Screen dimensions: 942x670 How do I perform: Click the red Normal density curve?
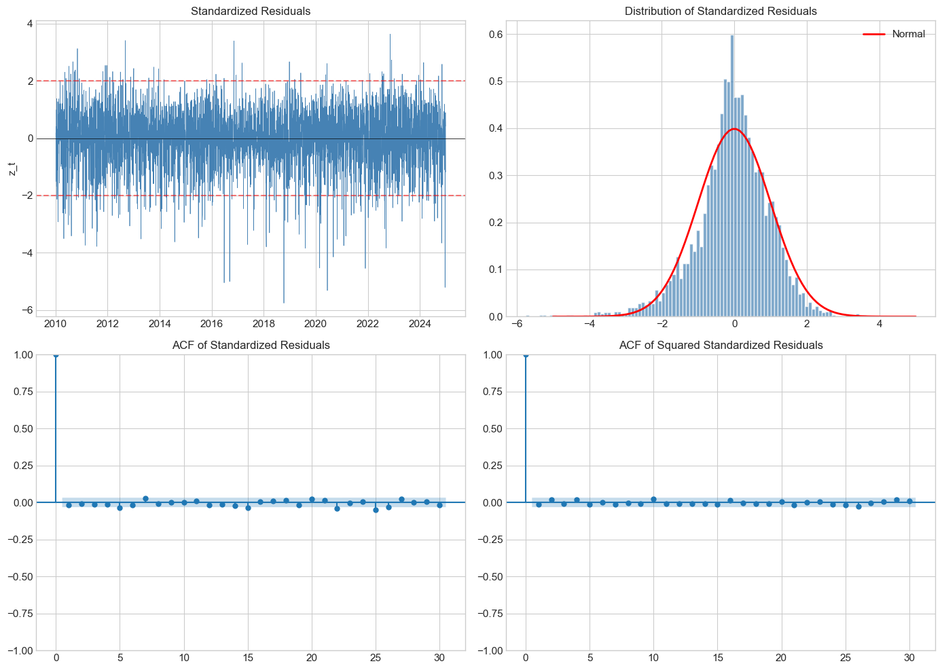(x=733, y=129)
